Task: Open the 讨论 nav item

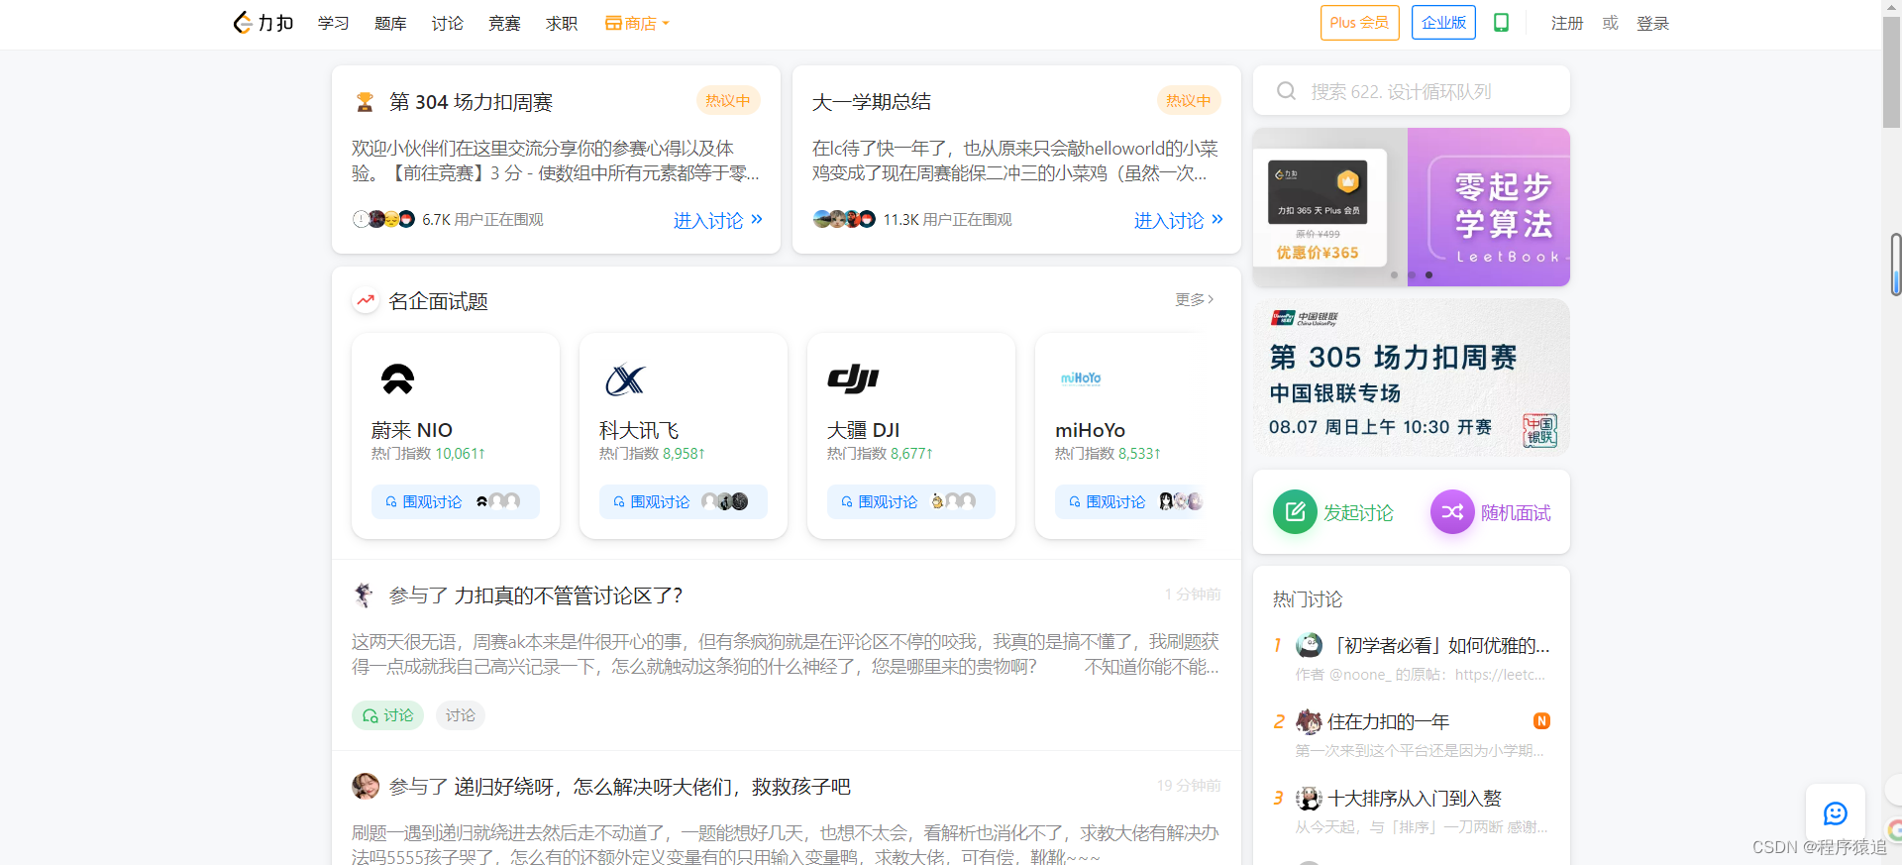Action: click(x=448, y=23)
